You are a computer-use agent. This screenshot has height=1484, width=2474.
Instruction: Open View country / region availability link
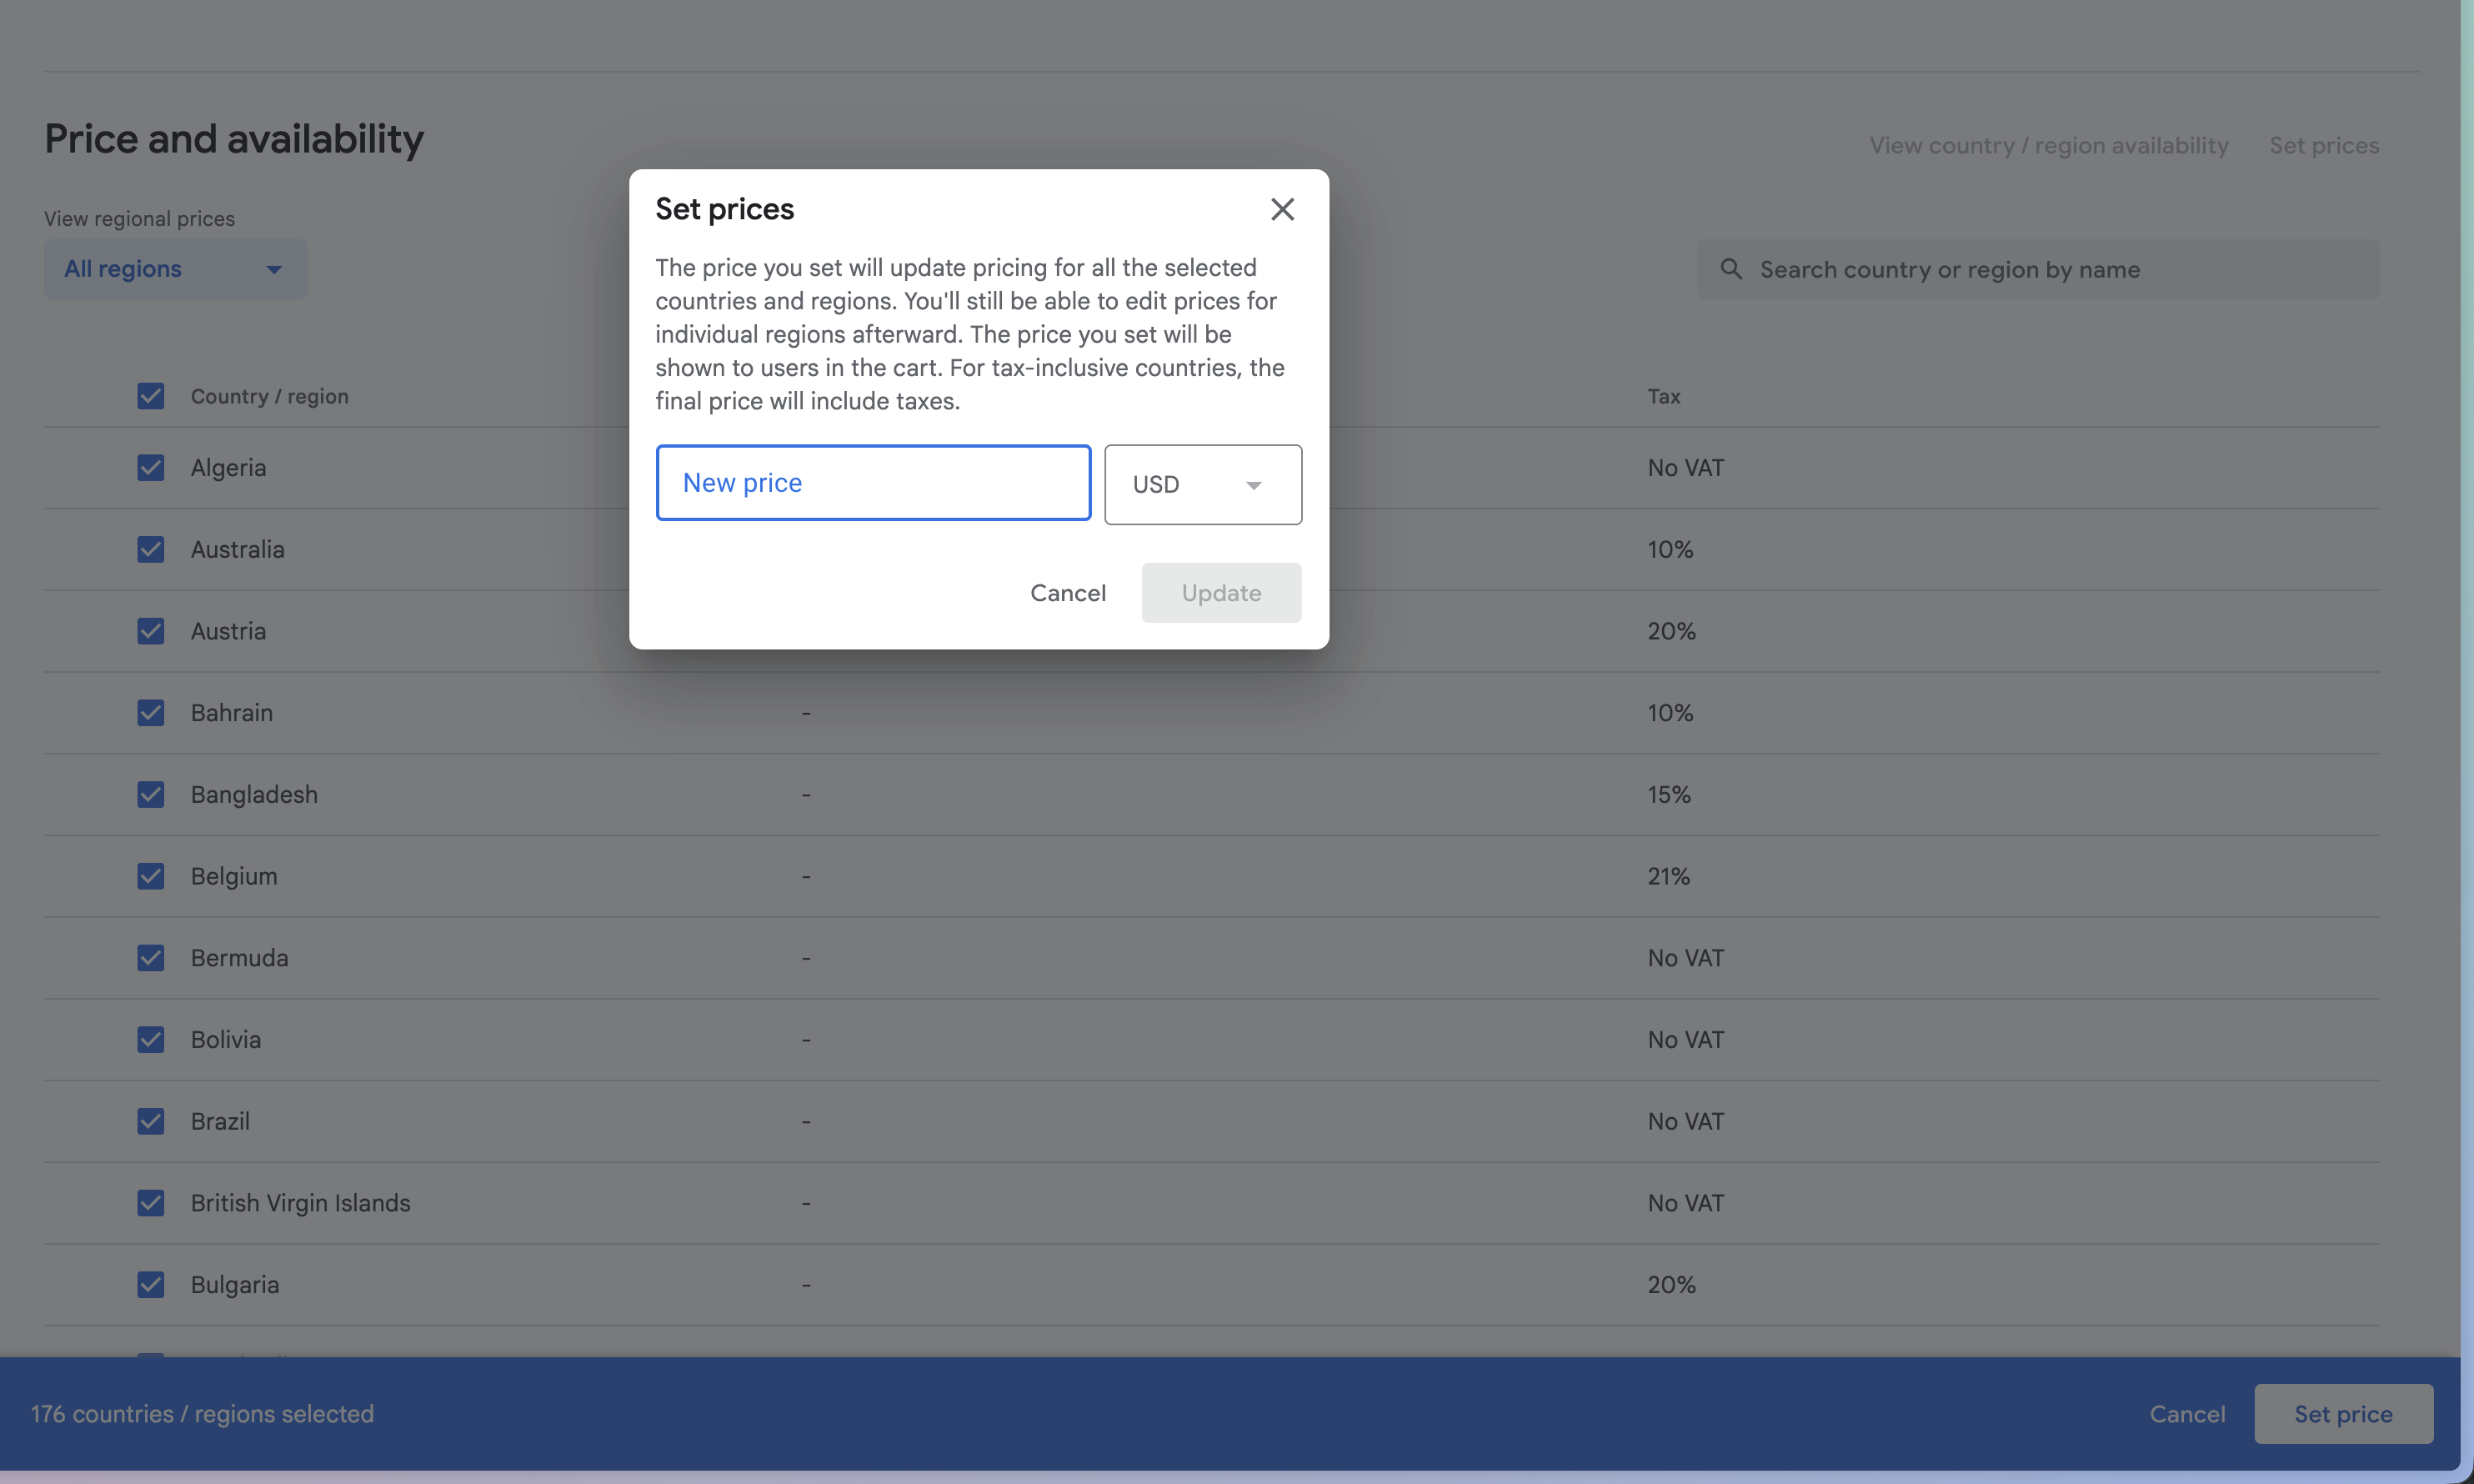coord(2049,146)
